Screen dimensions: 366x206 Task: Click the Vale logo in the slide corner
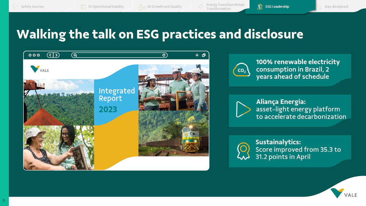click(344, 193)
